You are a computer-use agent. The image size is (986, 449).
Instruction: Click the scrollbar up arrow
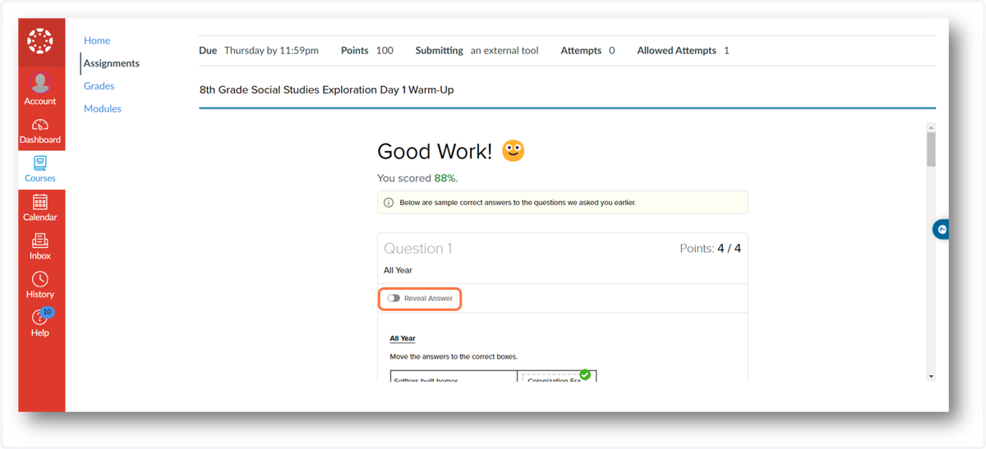pos(931,128)
